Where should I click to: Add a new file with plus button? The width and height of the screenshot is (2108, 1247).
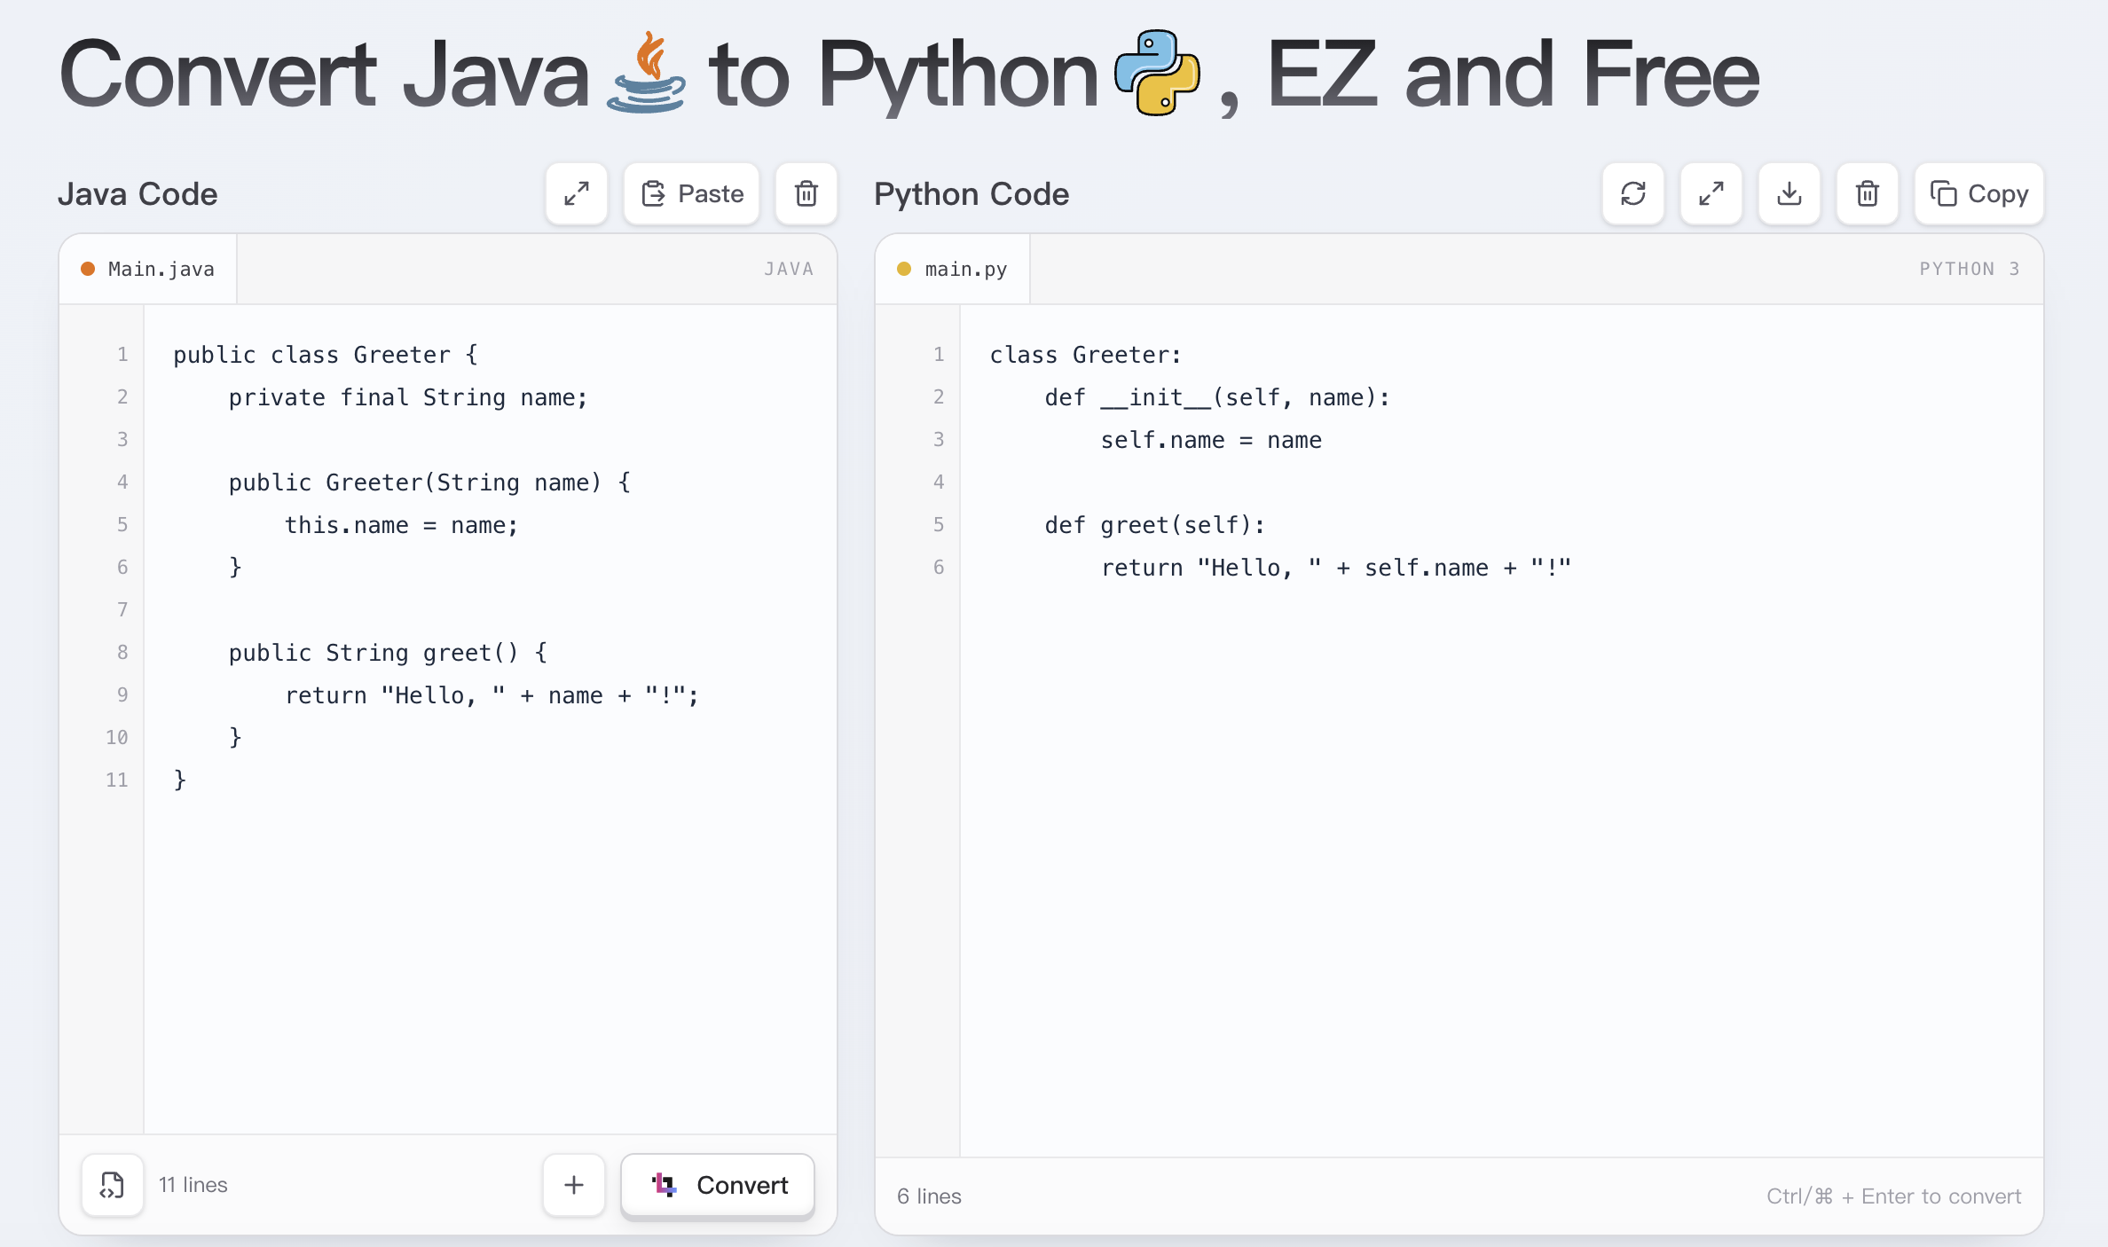(x=574, y=1185)
